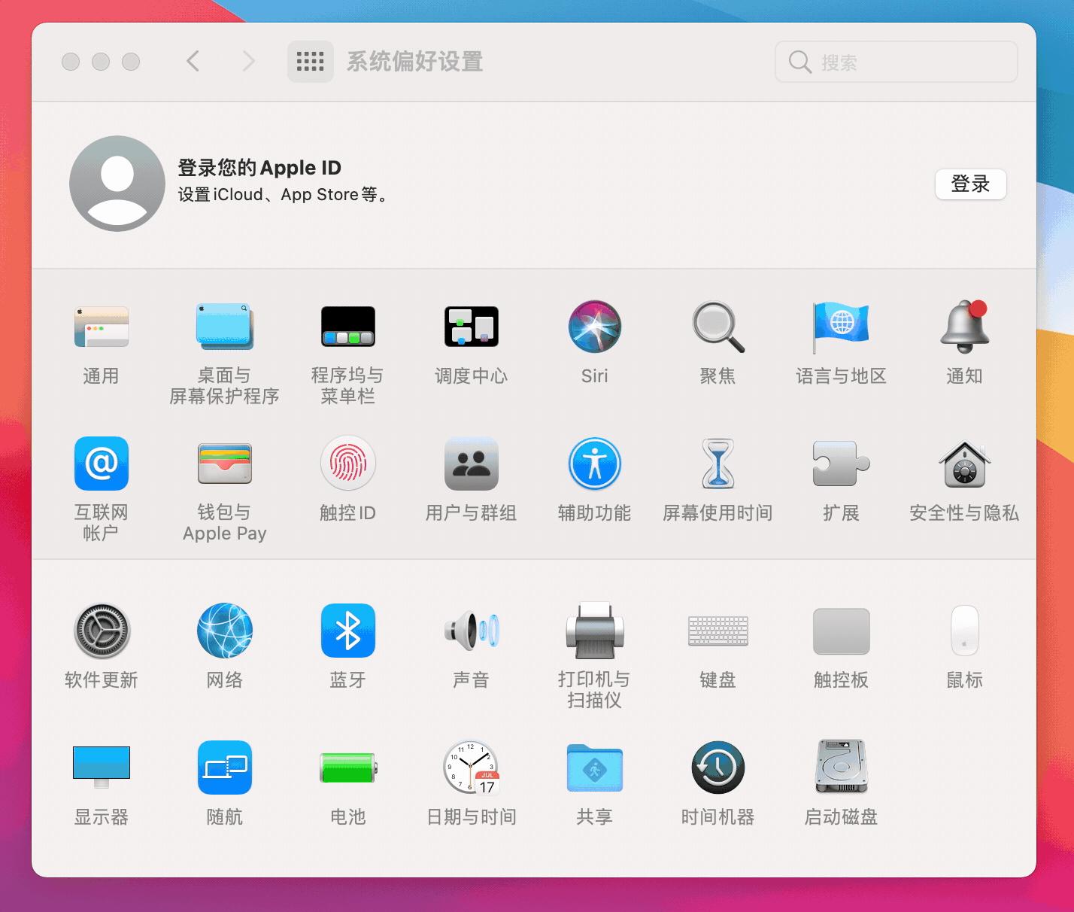Close the 系统偏好设置 window
1074x912 pixels.
click(71, 62)
